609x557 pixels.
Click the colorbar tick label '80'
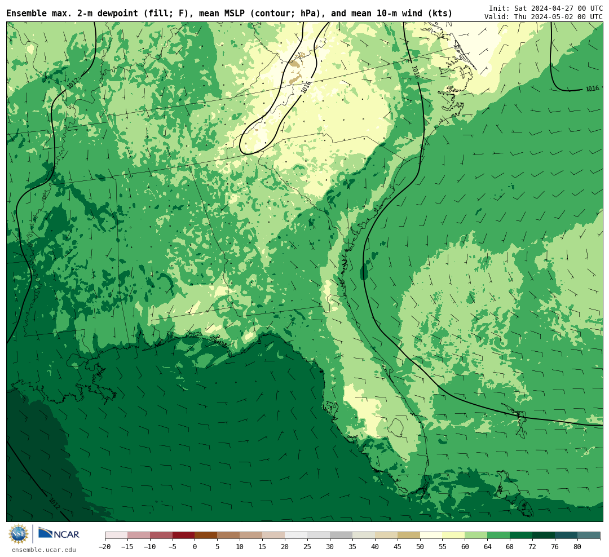click(x=577, y=546)
